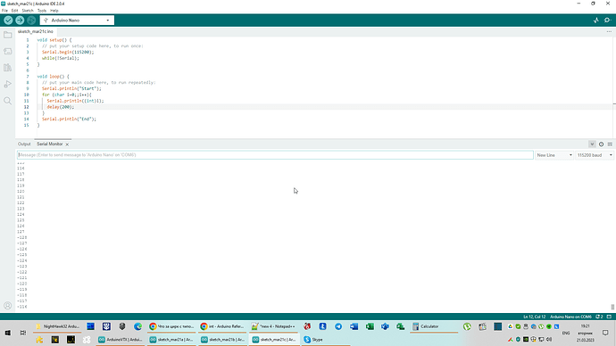
Task: Toggle autoscroll in the Serial Monitor
Action: click(x=592, y=144)
